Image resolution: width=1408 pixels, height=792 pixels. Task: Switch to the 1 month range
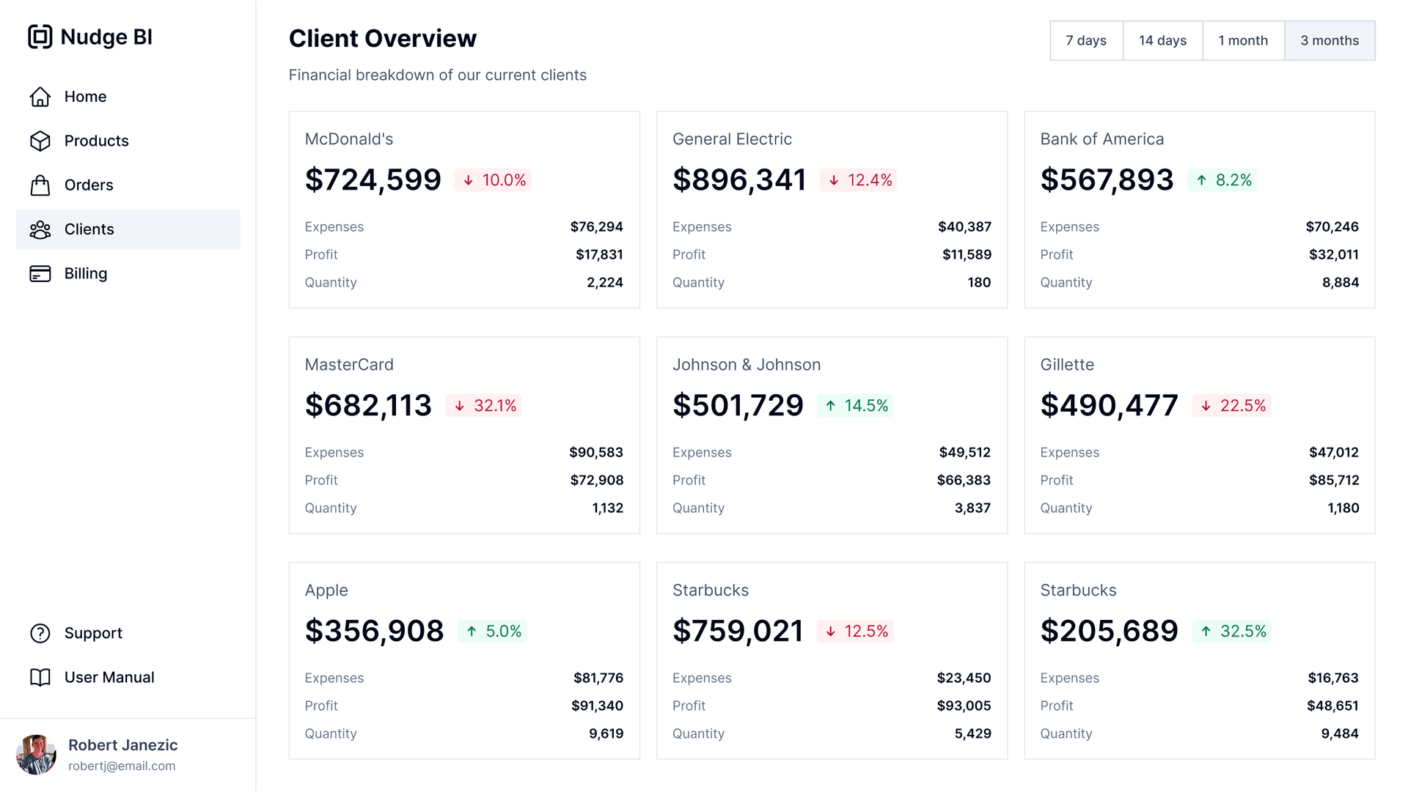click(1243, 40)
